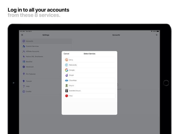Viewport: 179px width, 134px height.
Task: Pick Google in the service list
Action: 89,70
